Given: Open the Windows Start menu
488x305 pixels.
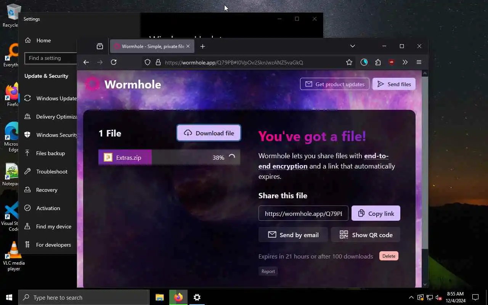Looking at the screenshot, I should (9, 297).
